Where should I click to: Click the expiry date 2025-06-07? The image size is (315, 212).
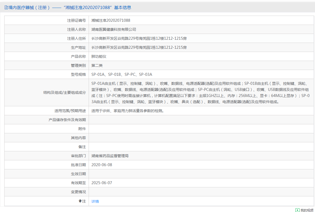click(102, 183)
